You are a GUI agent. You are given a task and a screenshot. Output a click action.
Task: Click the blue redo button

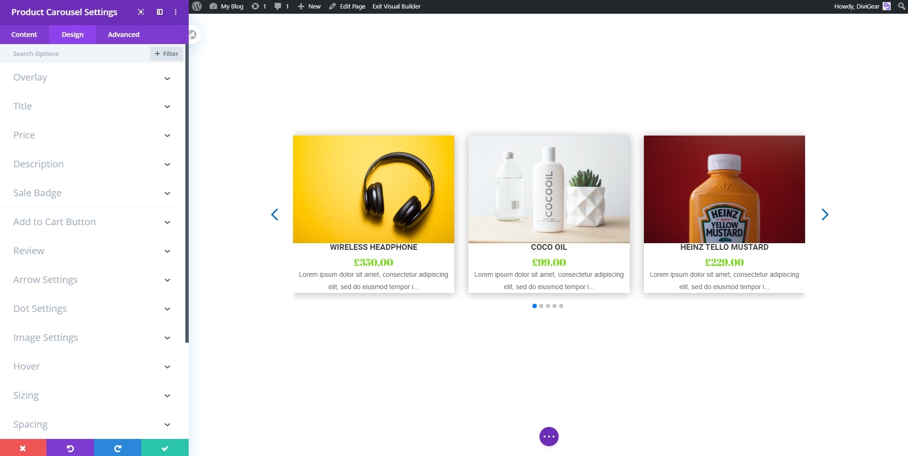(x=118, y=447)
